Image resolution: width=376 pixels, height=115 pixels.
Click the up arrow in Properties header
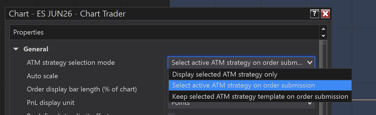point(323,29)
